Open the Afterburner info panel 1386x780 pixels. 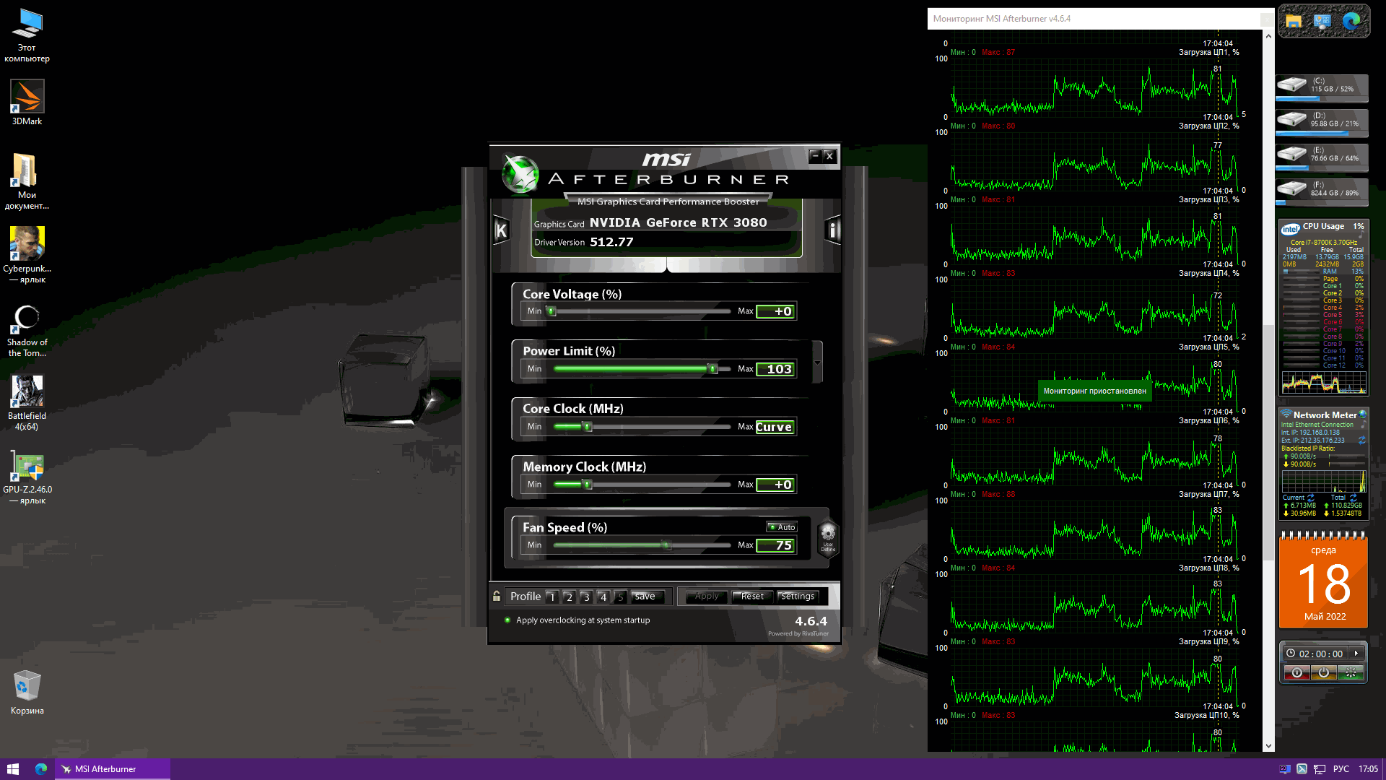(832, 230)
